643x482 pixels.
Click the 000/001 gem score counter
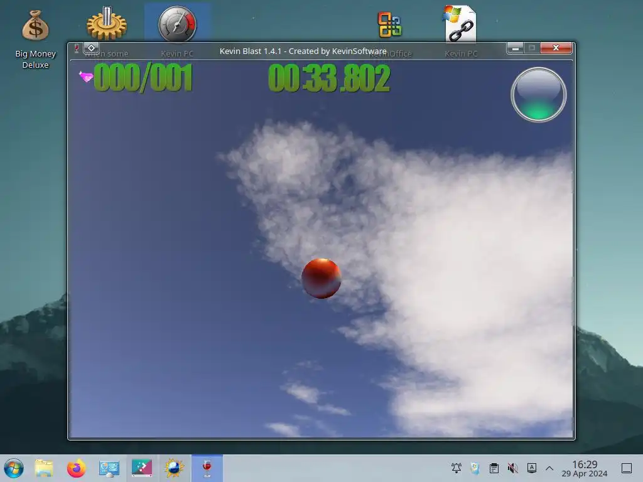click(x=143, y=77)
